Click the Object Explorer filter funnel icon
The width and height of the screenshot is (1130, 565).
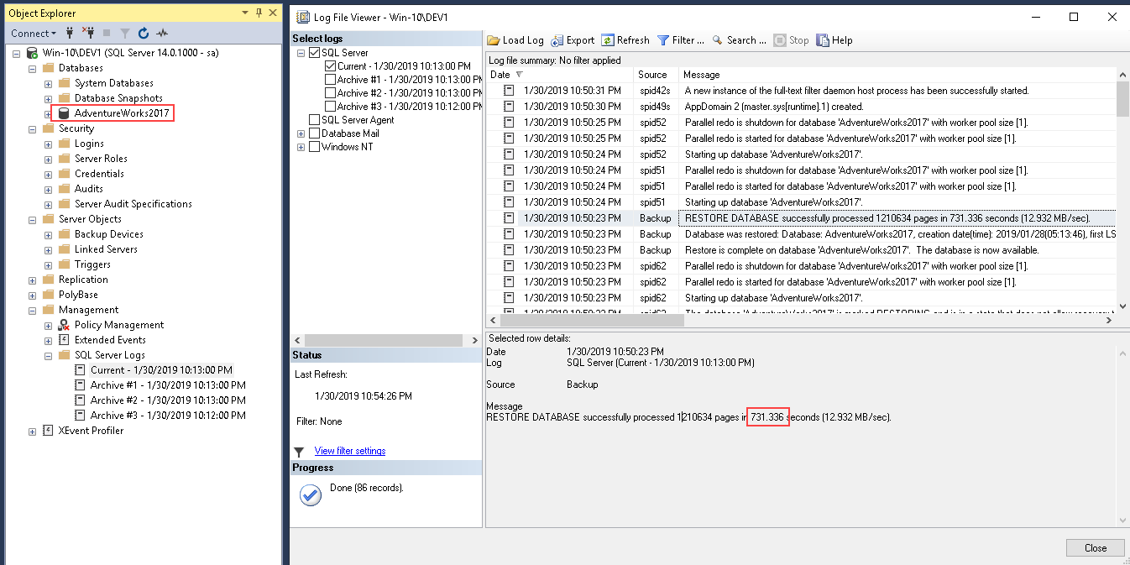tap(124, 34)
